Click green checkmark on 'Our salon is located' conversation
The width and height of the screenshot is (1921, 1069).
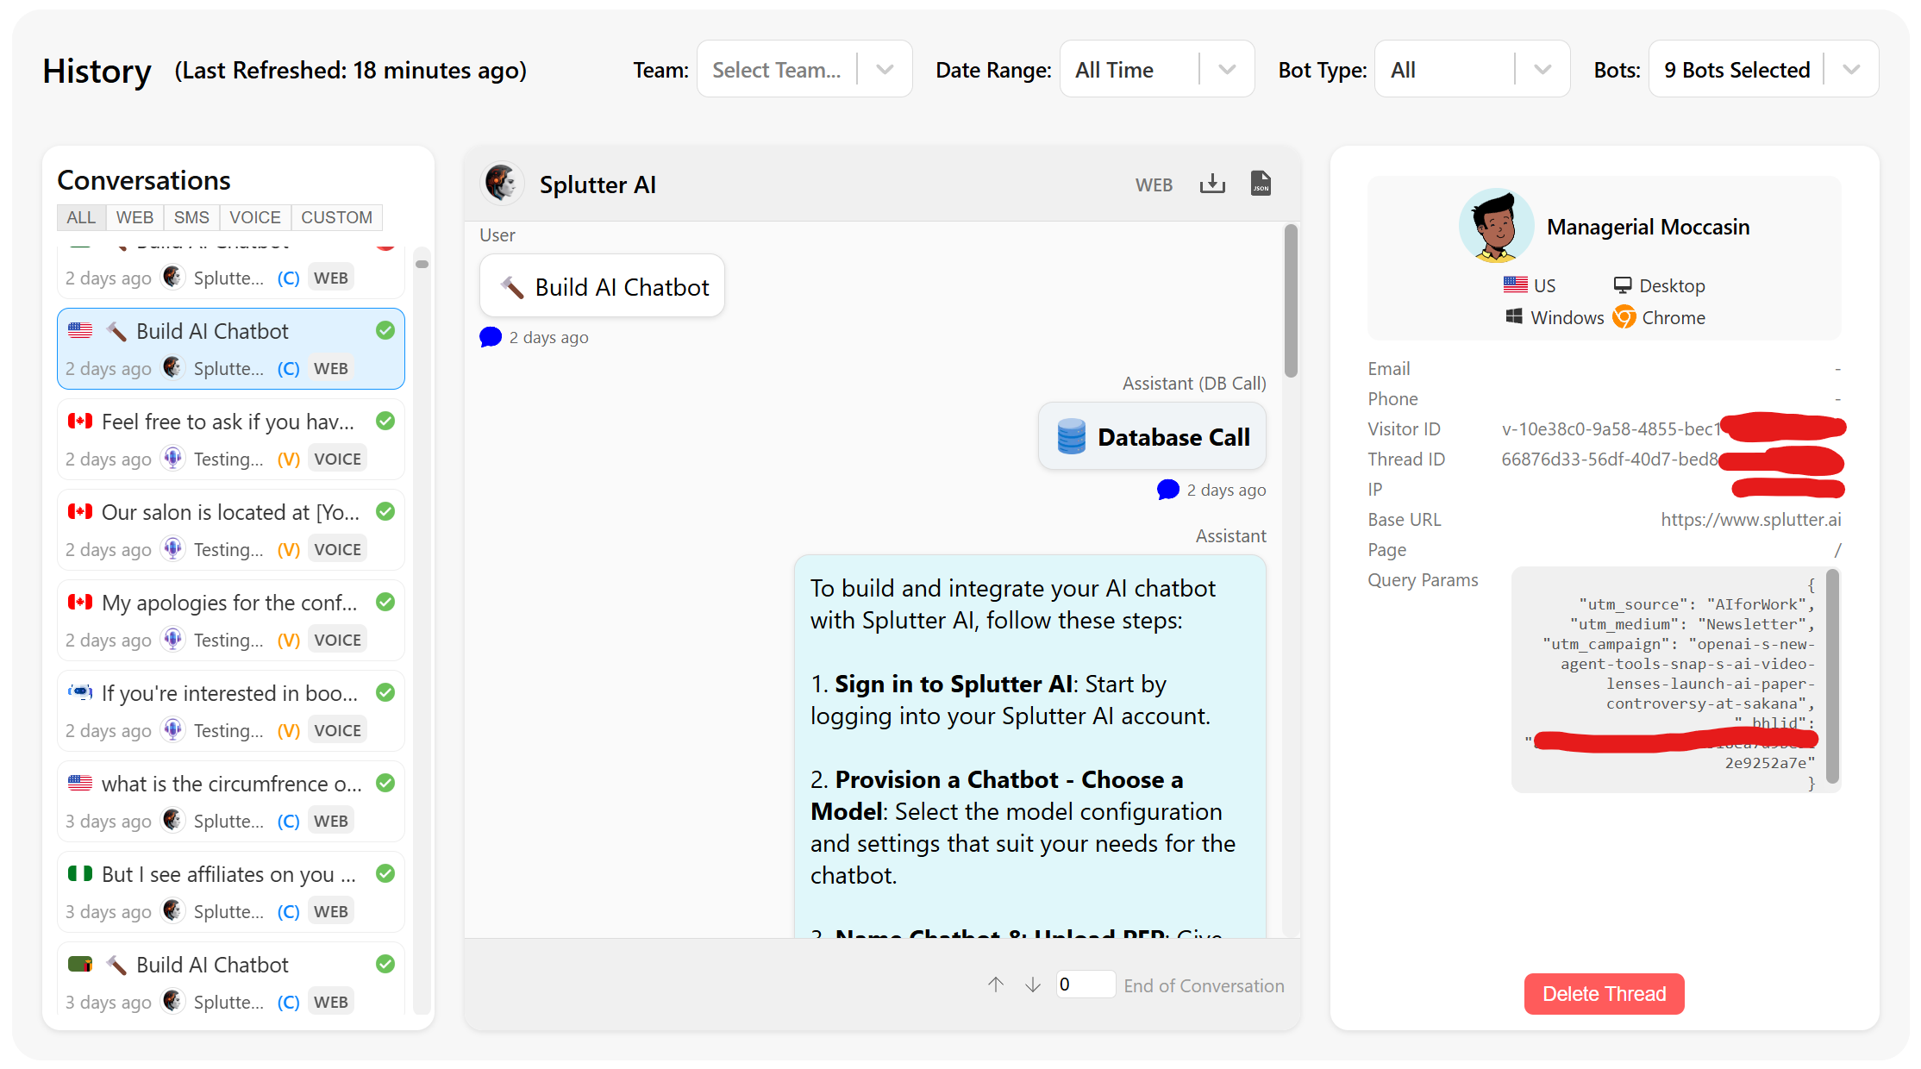[x=385, y=511]
